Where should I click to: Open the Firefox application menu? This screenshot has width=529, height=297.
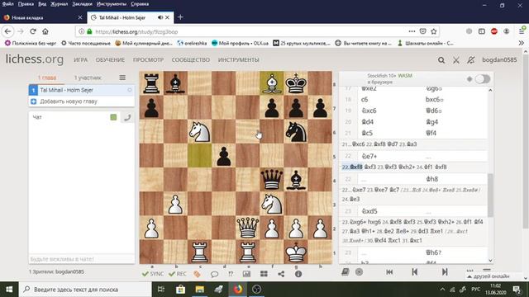tap(522, 31)
